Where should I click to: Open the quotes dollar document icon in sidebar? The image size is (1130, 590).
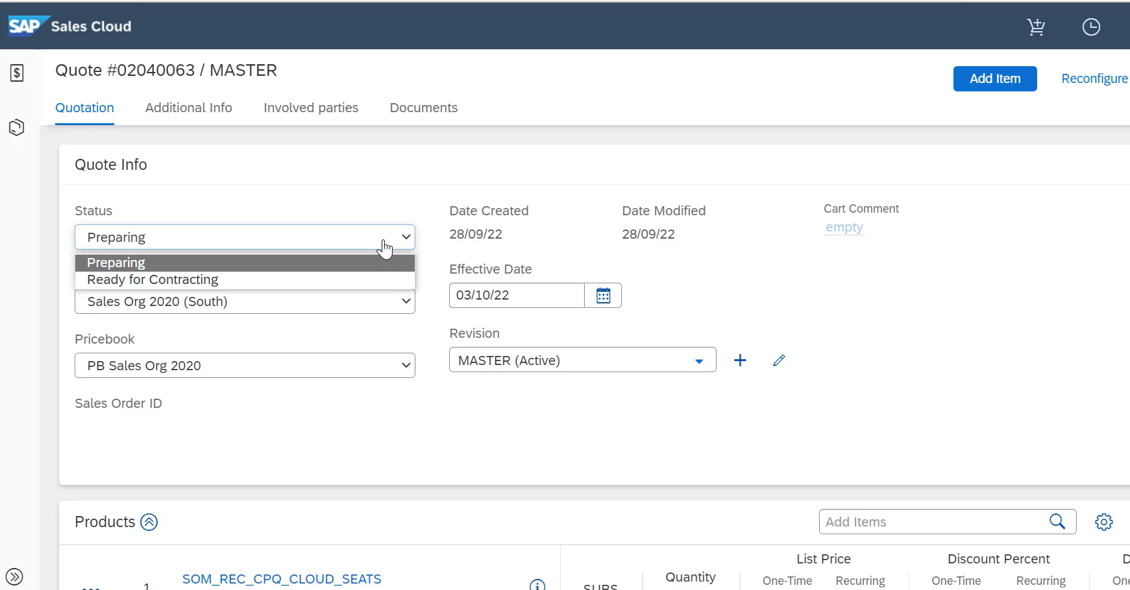pyautogui.click(x=17, y=73)
